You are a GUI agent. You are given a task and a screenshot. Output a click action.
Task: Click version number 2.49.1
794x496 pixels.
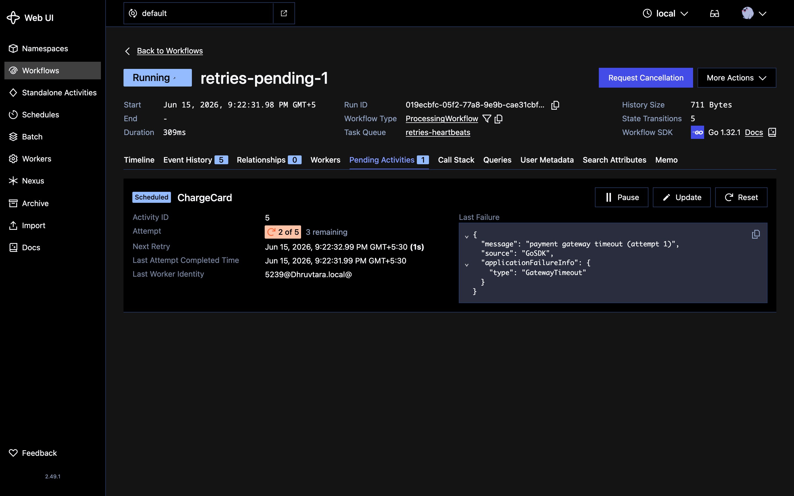click(52, 476)
